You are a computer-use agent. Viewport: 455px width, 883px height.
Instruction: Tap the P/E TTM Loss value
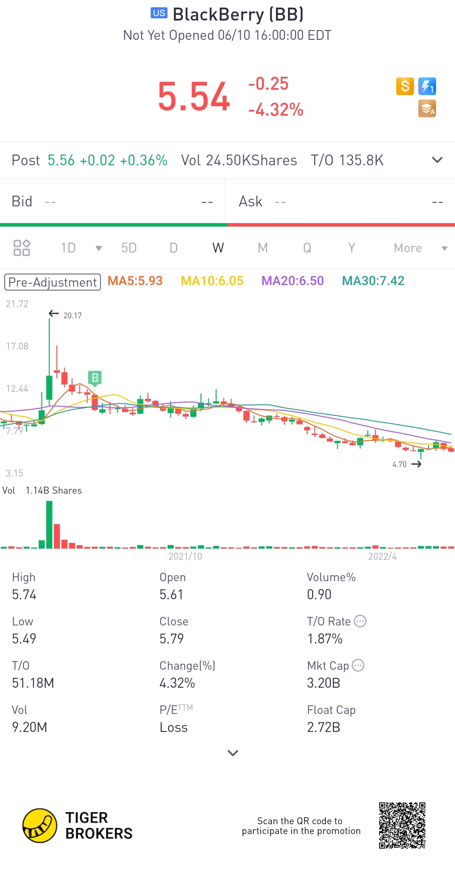click(x=174, y=727)
